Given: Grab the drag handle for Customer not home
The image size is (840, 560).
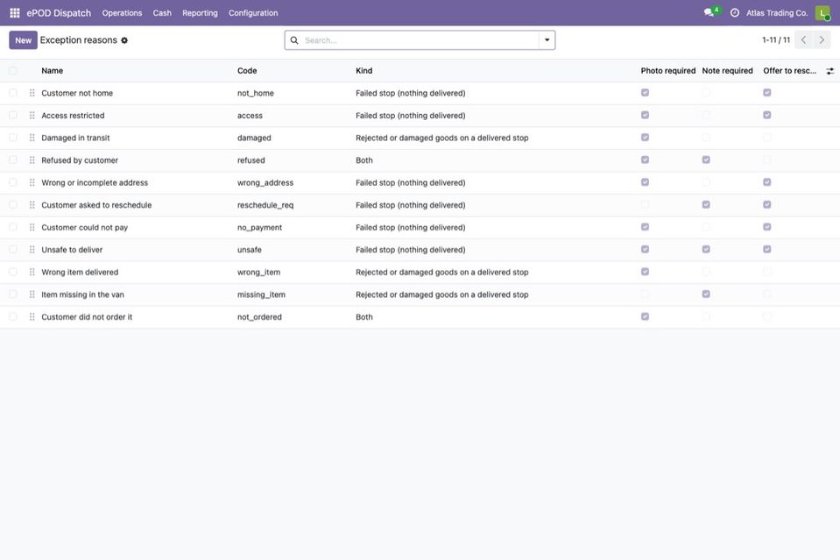Looking at the screenshot, I should tap(32, 93).
